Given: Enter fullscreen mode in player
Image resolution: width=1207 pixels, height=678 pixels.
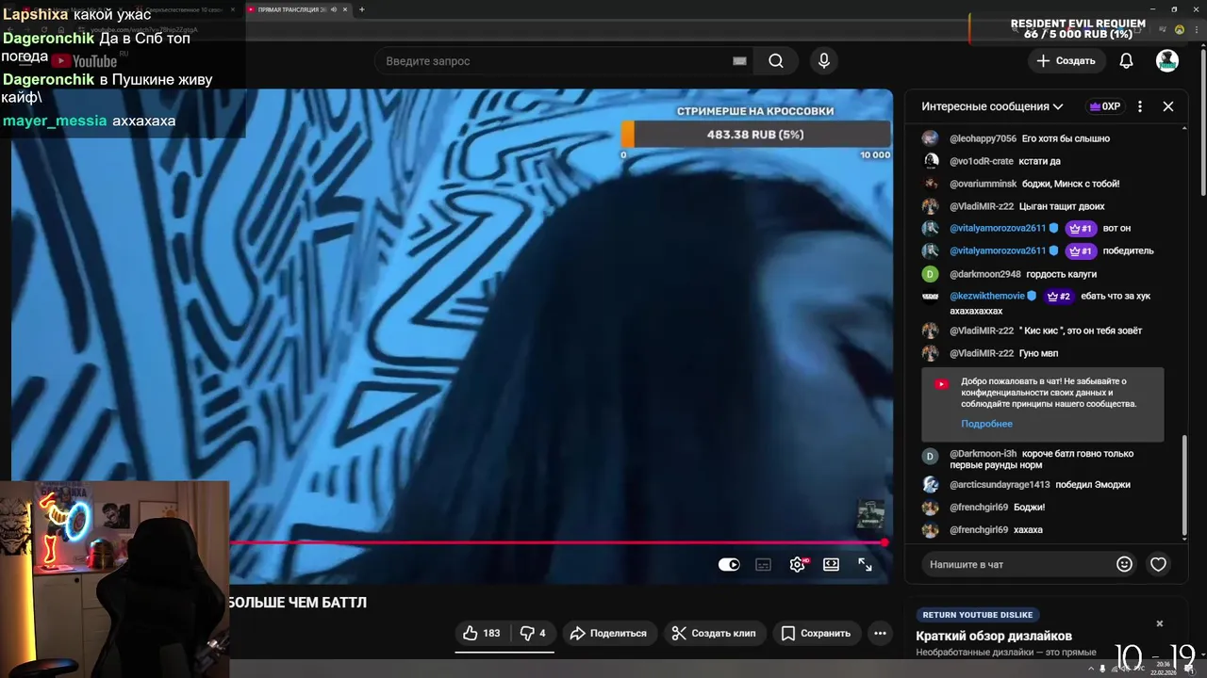Looking at the screenshot, I should click(865, 564).
